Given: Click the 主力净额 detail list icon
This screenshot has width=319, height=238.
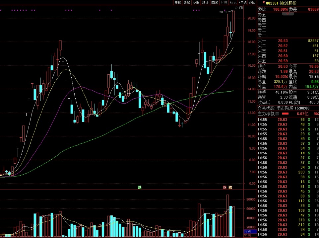Looking at the screenshot, I should click(277, 114).
